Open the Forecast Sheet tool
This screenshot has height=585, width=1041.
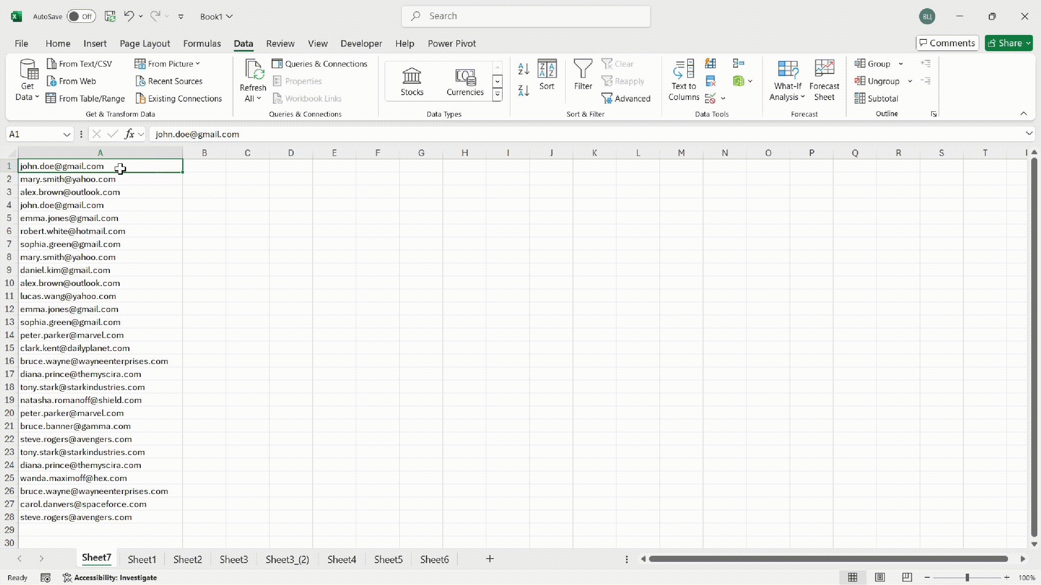(x=824, y=80)
